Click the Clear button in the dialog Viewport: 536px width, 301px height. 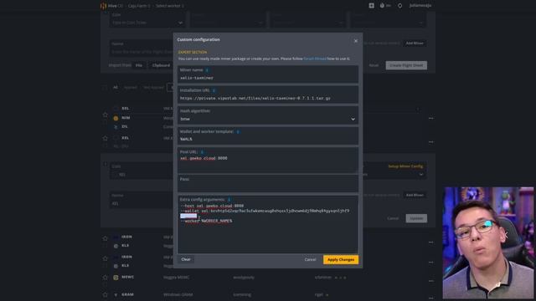186,259
